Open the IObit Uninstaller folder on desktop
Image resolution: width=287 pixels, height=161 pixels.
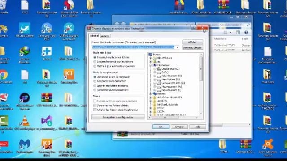pyautogui.click(x=201, y=5)
